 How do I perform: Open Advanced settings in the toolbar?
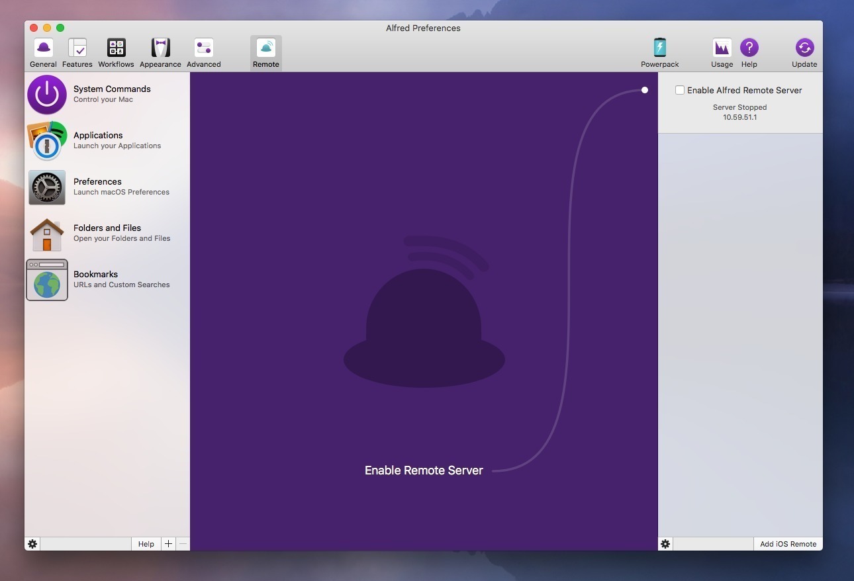pyautogui.click(x=203, y=53)
